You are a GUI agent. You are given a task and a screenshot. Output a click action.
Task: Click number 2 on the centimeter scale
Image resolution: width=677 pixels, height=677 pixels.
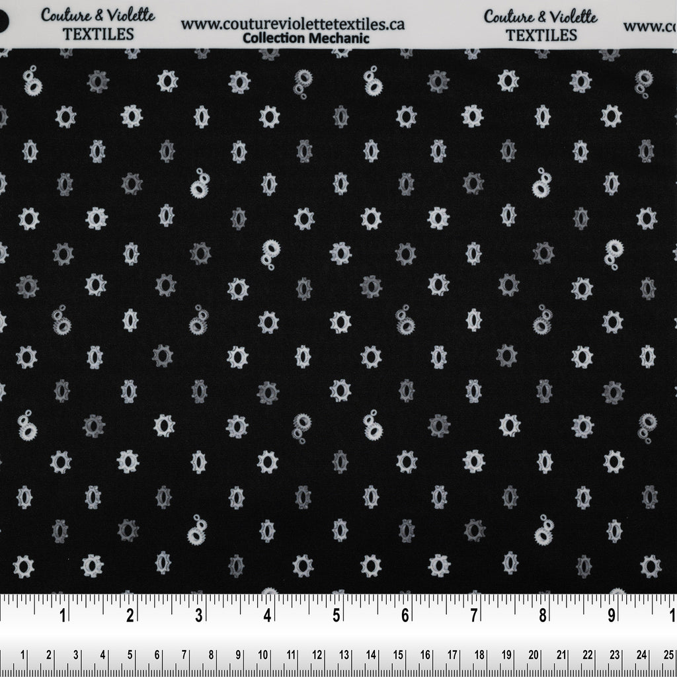[49, 655]
